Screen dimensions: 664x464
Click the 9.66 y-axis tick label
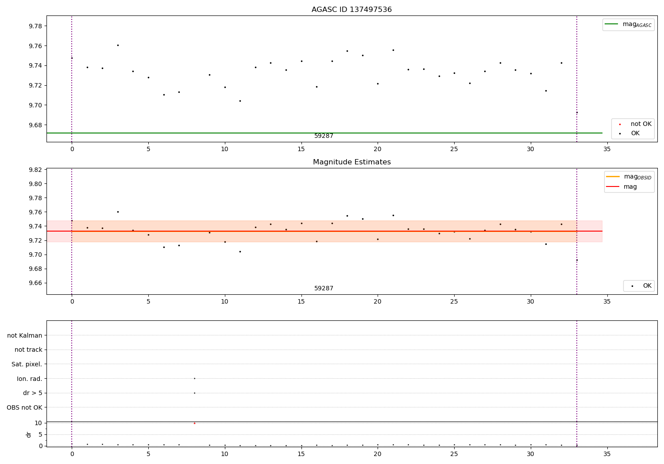click(x=35, y=283)
